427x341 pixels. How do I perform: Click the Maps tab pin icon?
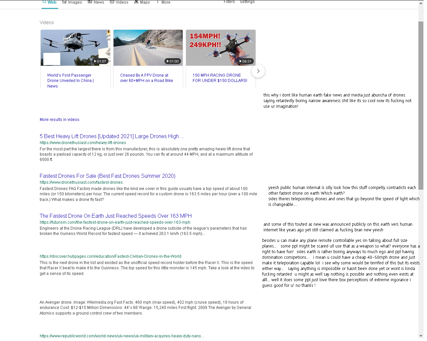tap(136, 2)
